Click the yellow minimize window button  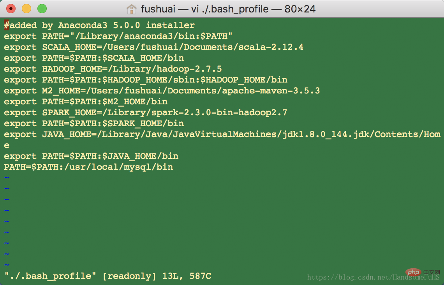(26, 9)
